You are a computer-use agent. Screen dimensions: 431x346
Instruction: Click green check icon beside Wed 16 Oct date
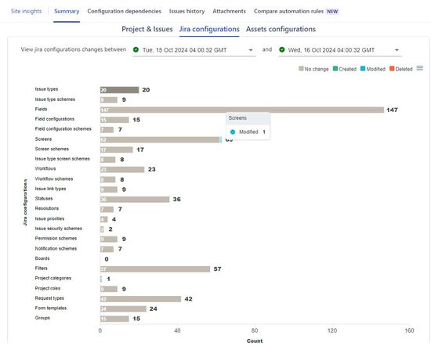pos(282,49)
